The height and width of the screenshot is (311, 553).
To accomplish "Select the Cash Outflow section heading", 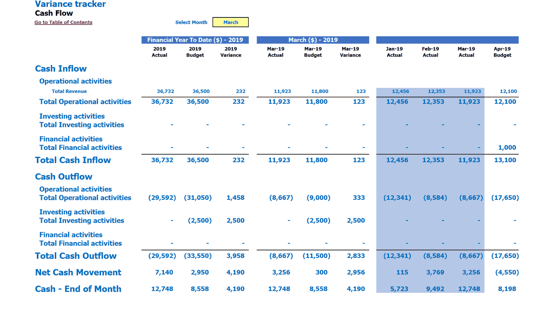I will [63, 177].
